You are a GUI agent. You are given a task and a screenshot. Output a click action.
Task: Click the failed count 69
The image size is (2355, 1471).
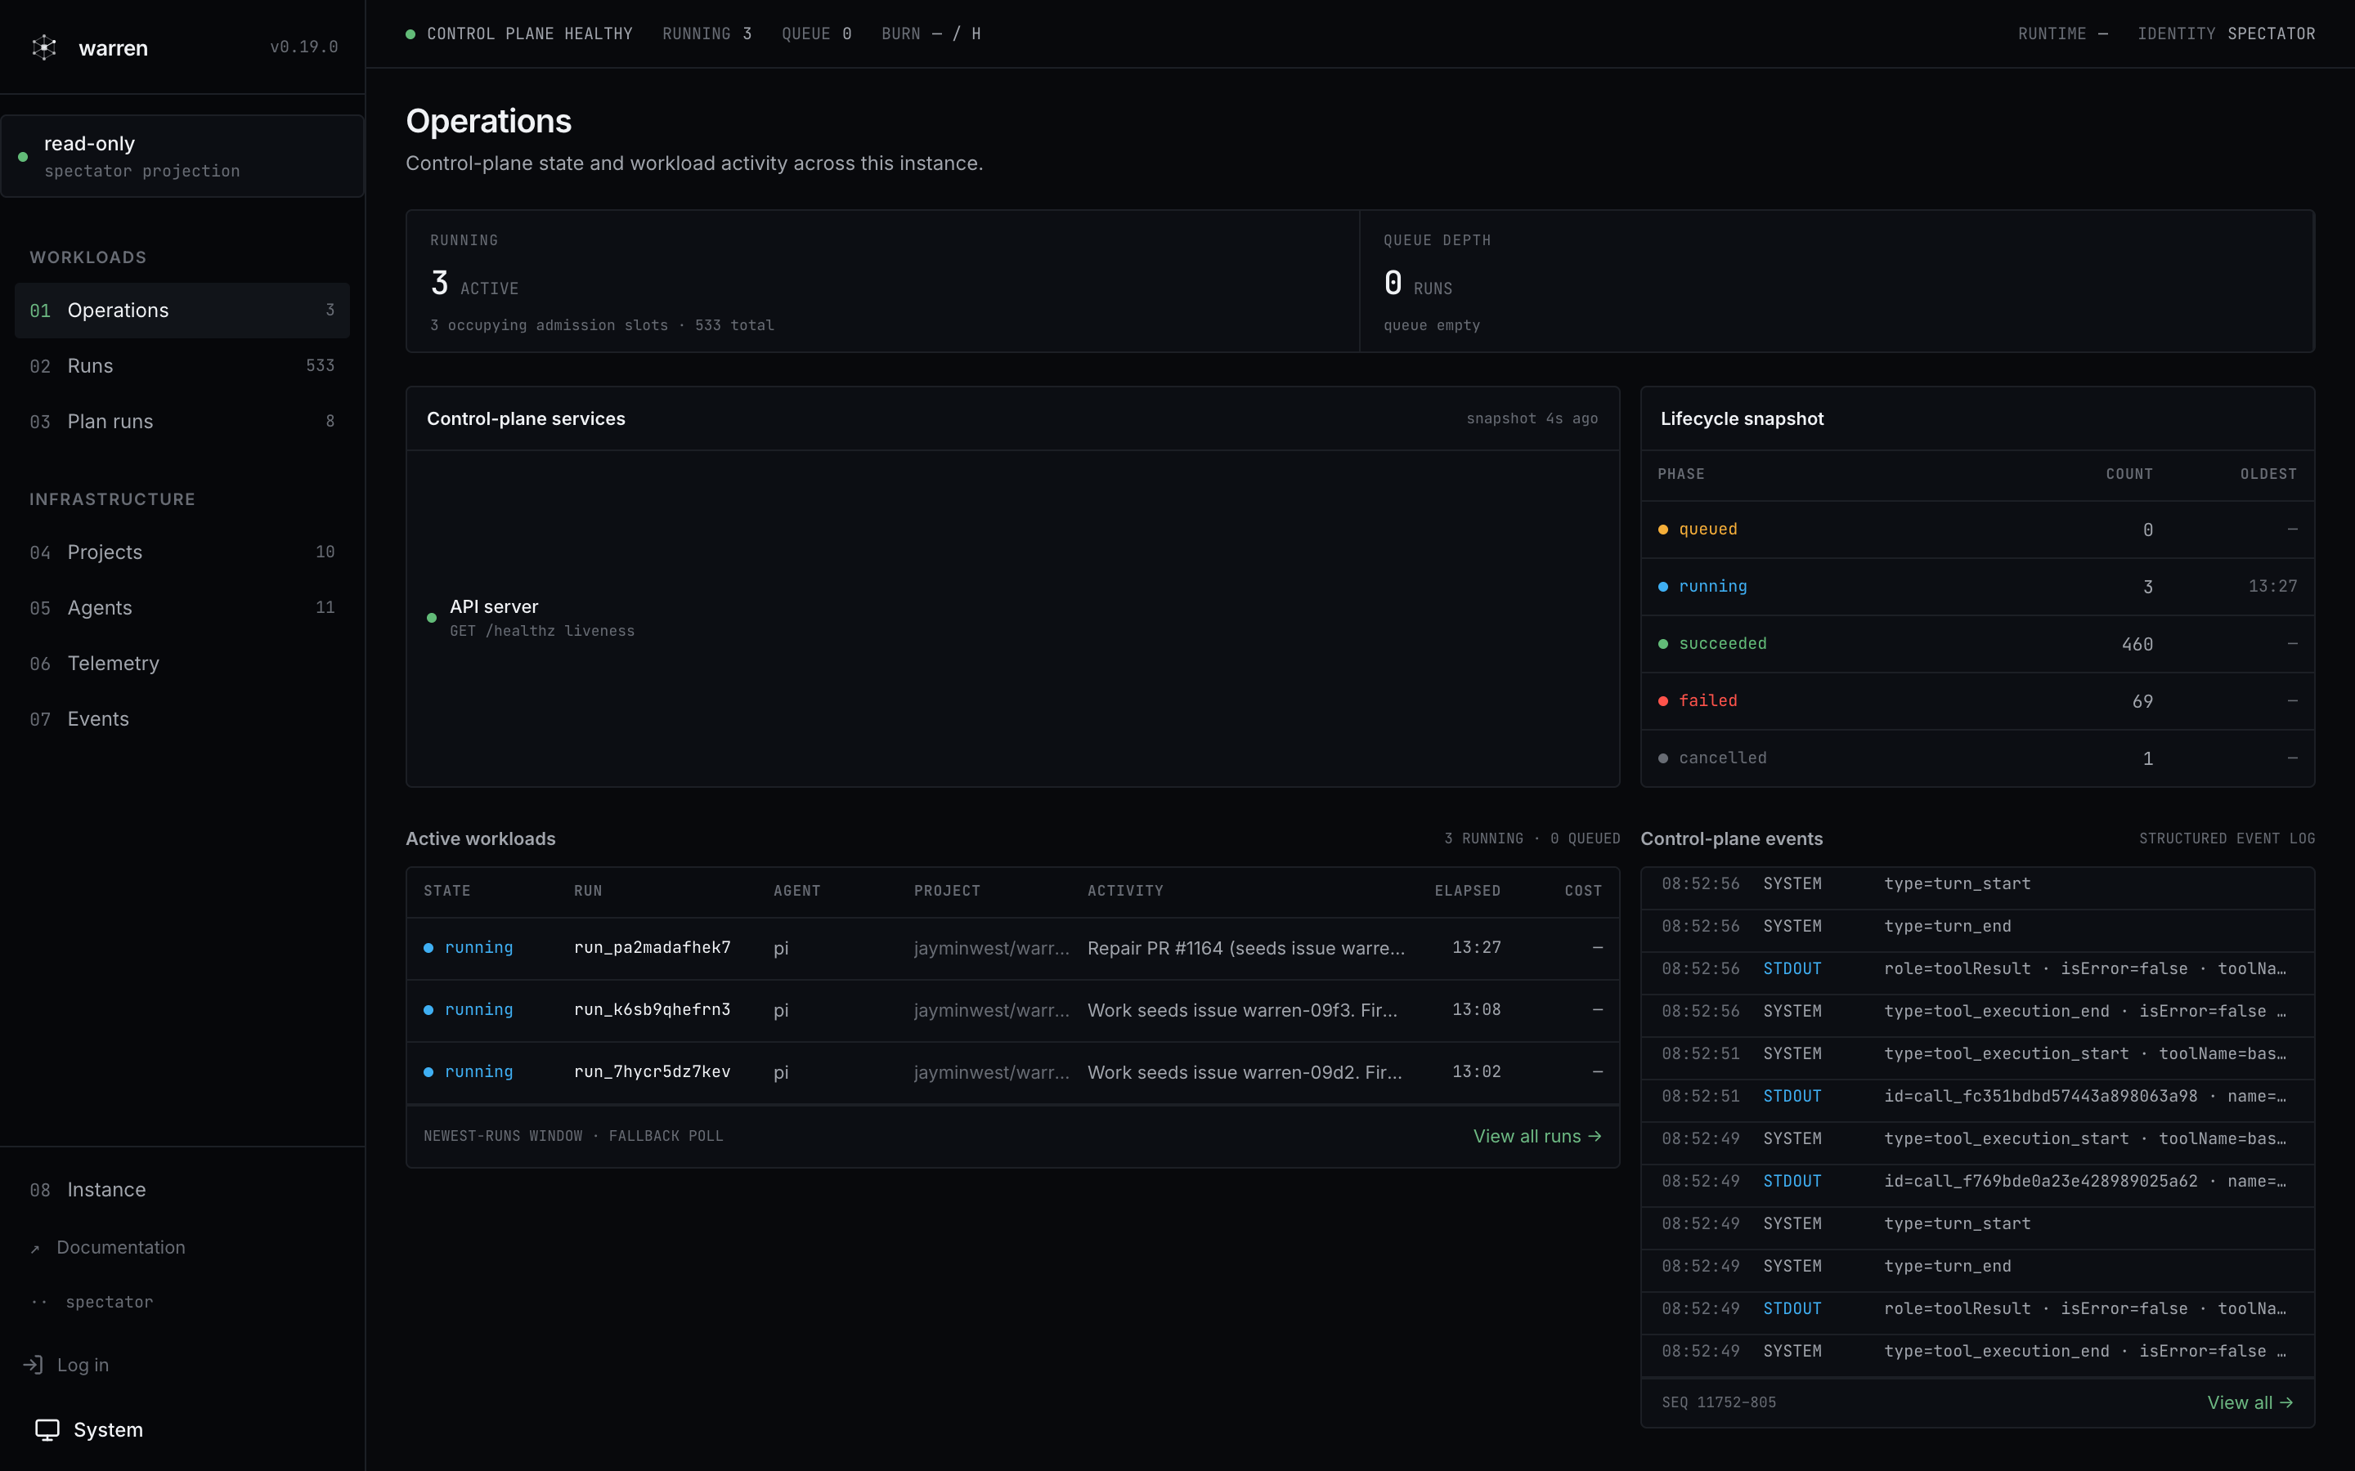coord(2142,701)
